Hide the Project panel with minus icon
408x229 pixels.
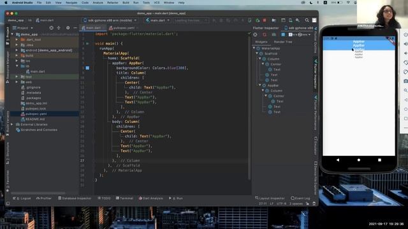[x=75, y=28]
